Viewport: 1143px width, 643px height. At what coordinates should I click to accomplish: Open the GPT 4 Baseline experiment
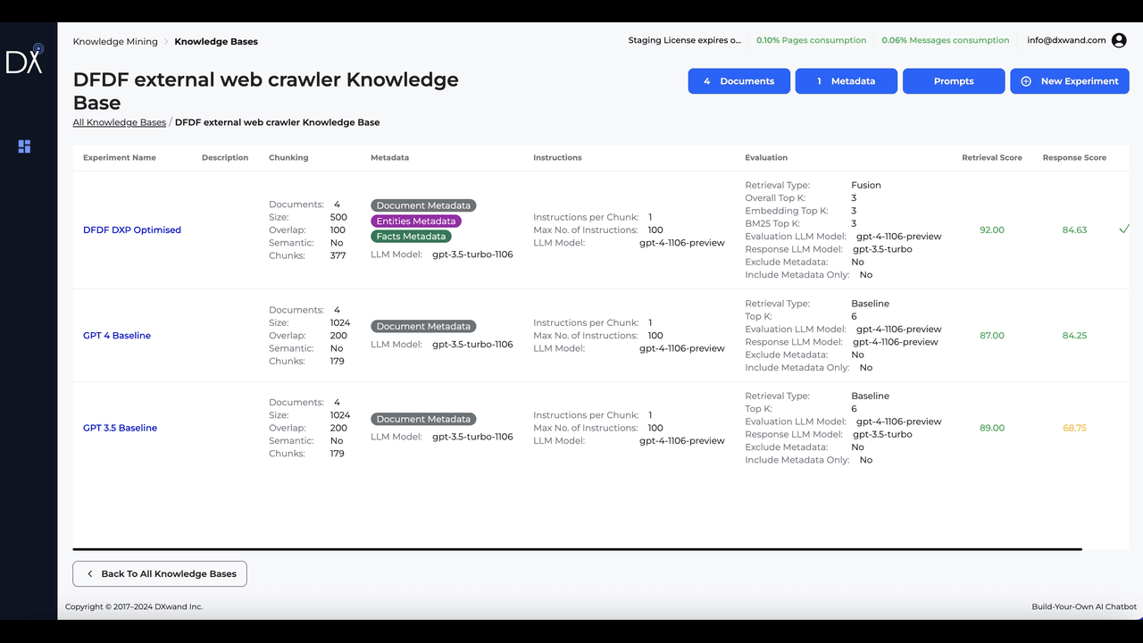click(117, 336)
